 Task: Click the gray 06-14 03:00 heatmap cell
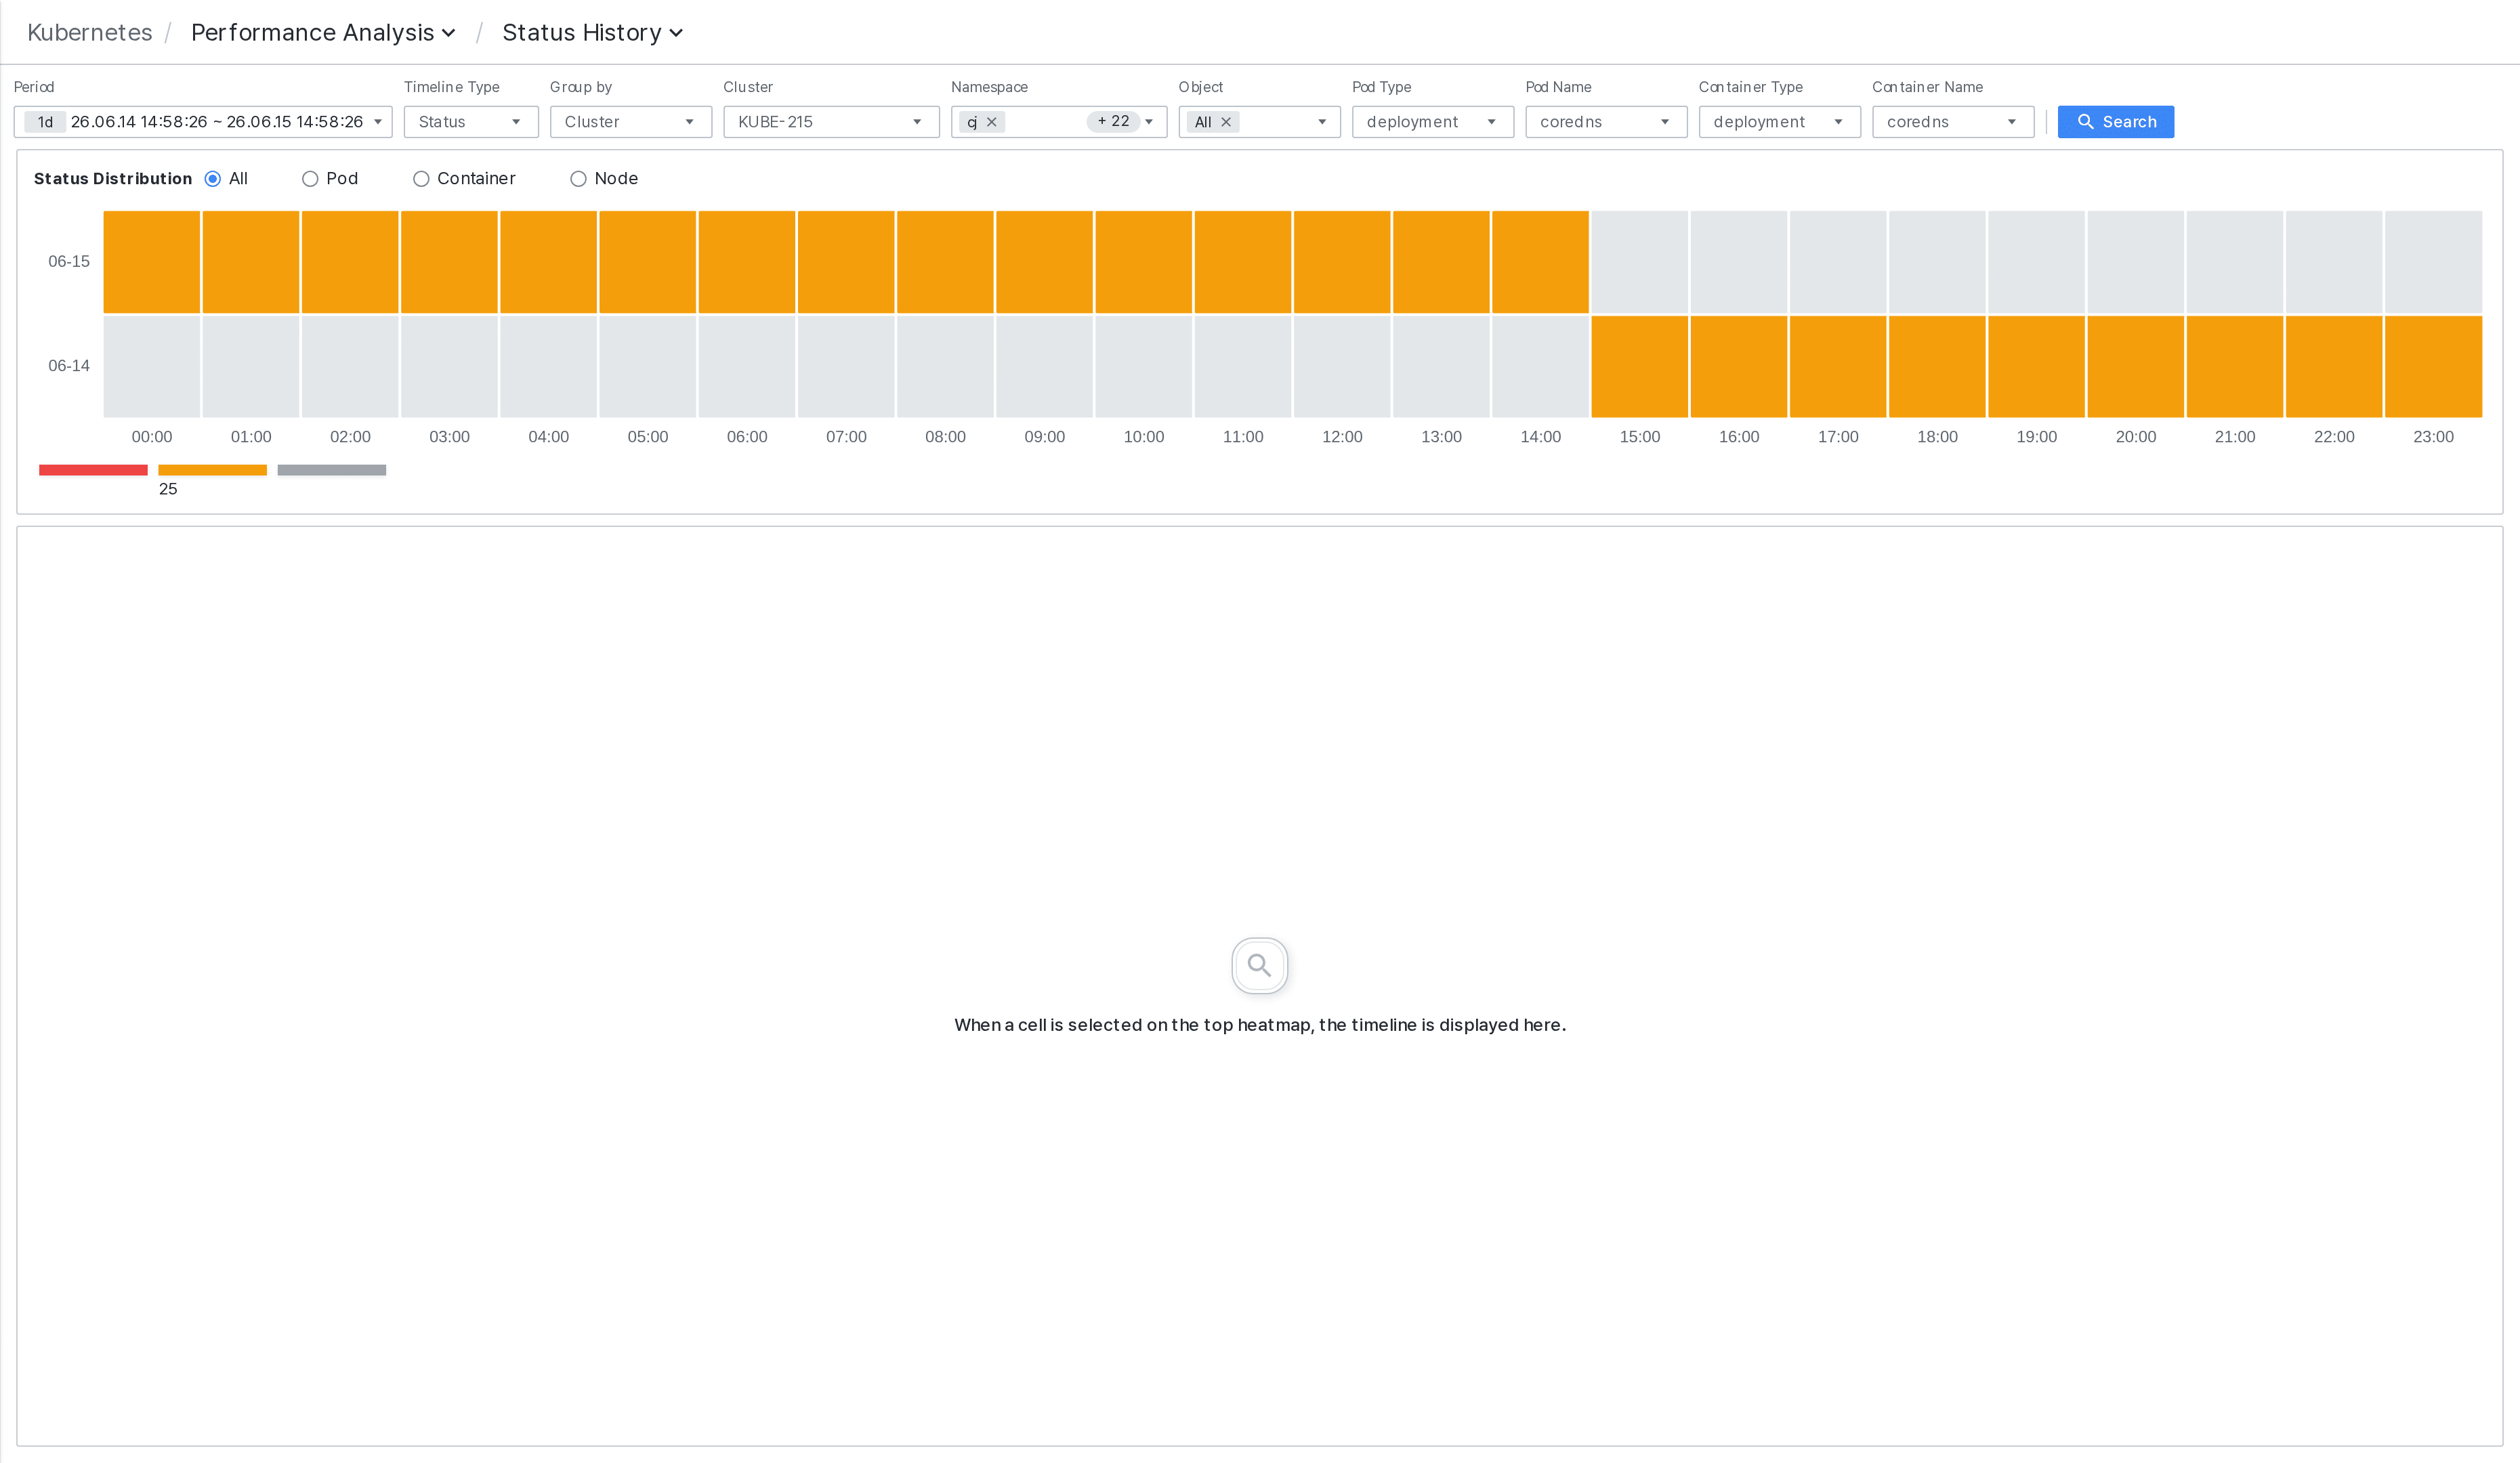click(449, 366)
